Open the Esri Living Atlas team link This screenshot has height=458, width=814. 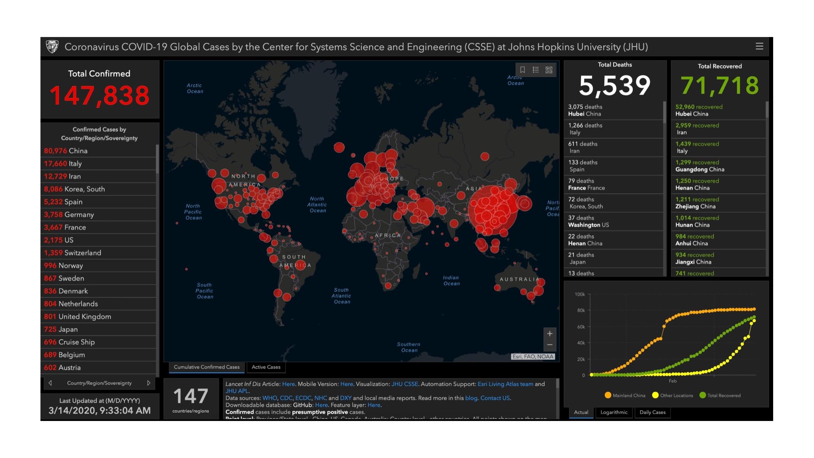505,384
